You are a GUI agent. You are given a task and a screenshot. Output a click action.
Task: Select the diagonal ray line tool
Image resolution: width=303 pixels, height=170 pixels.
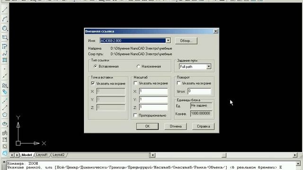click(x=5, y=108)
